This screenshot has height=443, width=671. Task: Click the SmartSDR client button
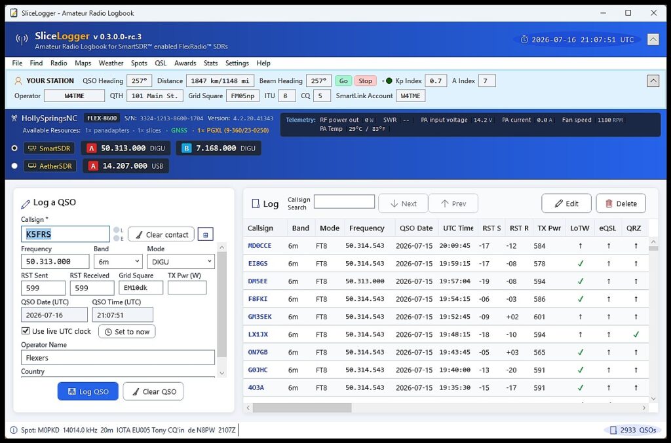point(49,149)
